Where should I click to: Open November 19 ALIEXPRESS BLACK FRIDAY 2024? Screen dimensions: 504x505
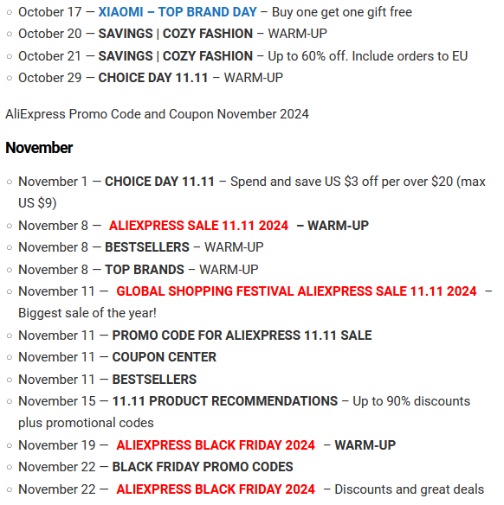pos(216,445)
